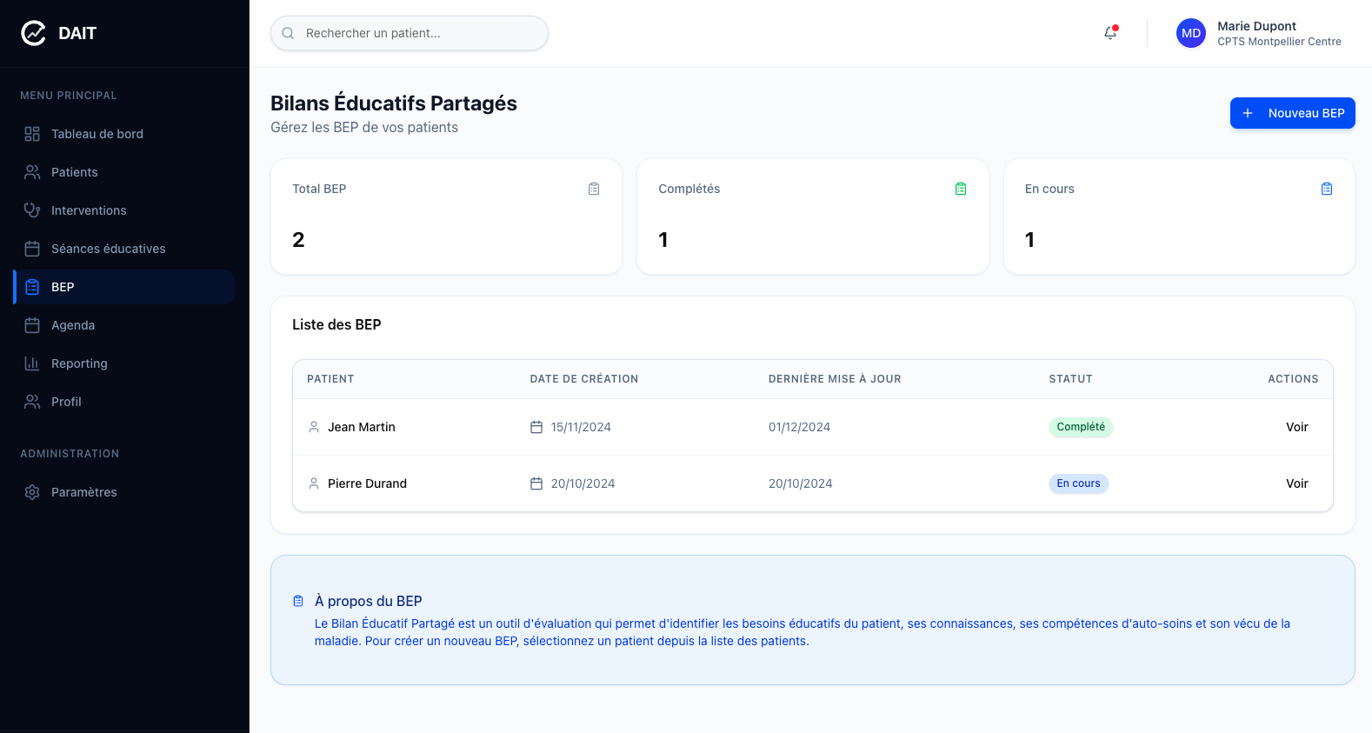The width and height of the screenshot is (1372, 733).
Task: Create a Nouveau BEP
Action: [x=1292, y=113]
